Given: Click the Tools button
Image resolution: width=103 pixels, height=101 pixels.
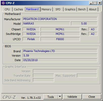Looking at the screenshot, I should point(51,97).
